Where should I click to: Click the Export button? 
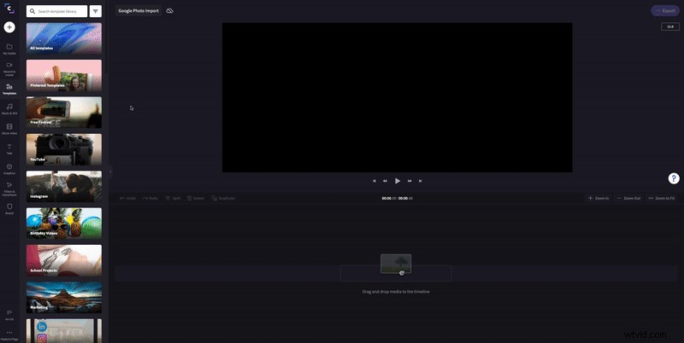pyautogui.click(x=665, y=11)
